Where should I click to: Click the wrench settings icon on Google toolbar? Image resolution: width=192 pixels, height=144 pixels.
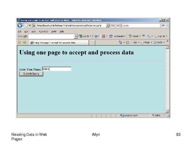click(x=149, y=36)
